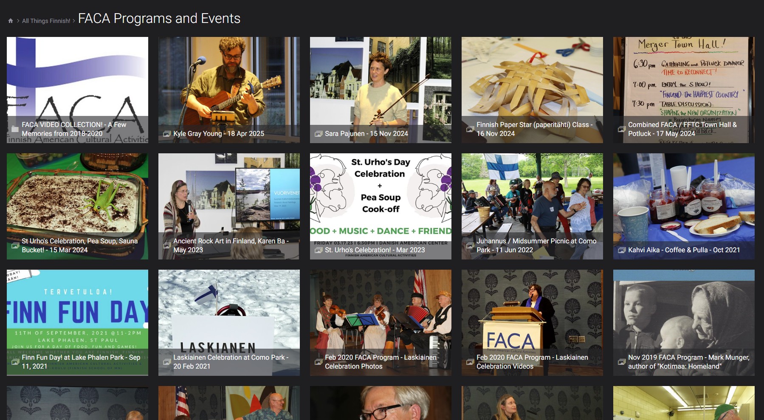Click album icon next to Sara Pajunen caption
Image resolution: width=764 pixels, height=420 pixels.
(319, 134)
